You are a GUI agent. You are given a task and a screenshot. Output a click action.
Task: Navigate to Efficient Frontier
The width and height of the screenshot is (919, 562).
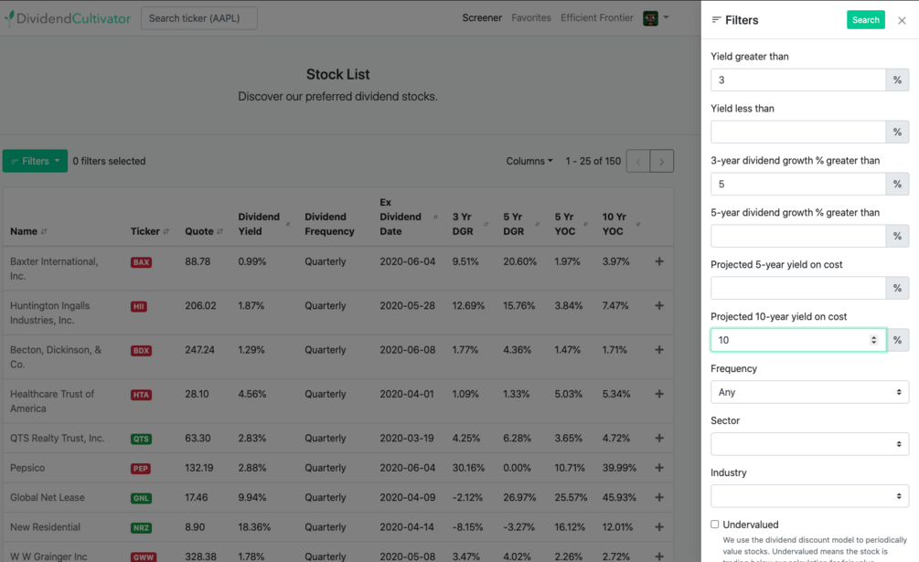click(x=597, y=18)
